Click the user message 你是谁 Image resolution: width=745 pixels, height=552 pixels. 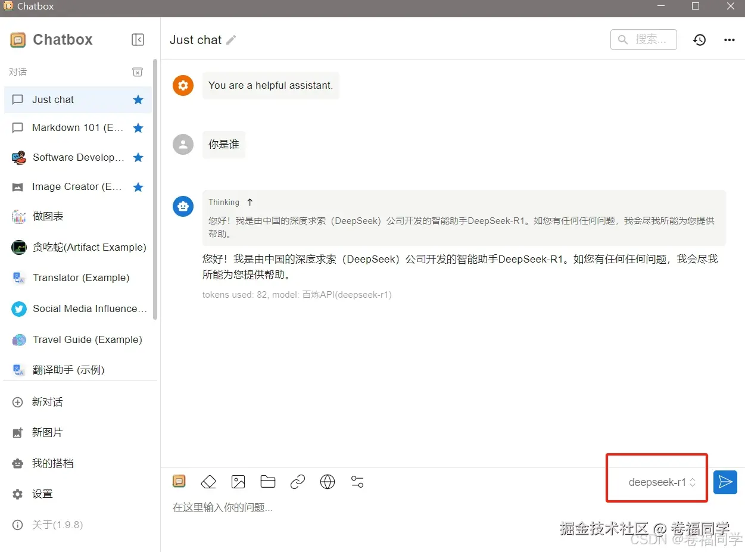click(x=224, y=145)
